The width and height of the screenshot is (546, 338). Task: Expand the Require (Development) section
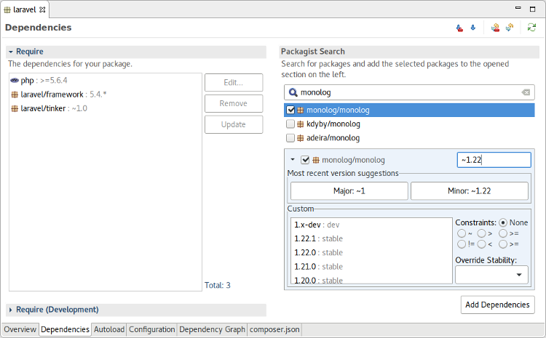pos(11,310)
